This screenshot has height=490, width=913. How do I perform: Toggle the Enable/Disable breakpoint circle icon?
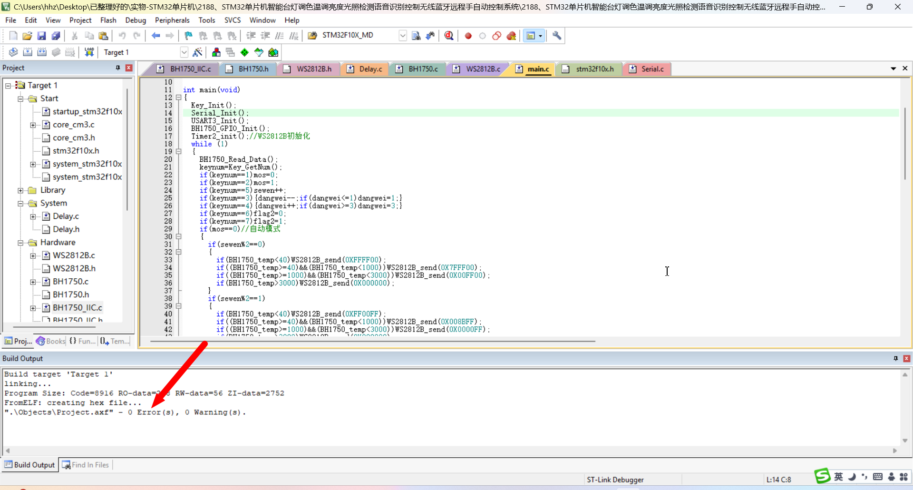tap(483, 36)
